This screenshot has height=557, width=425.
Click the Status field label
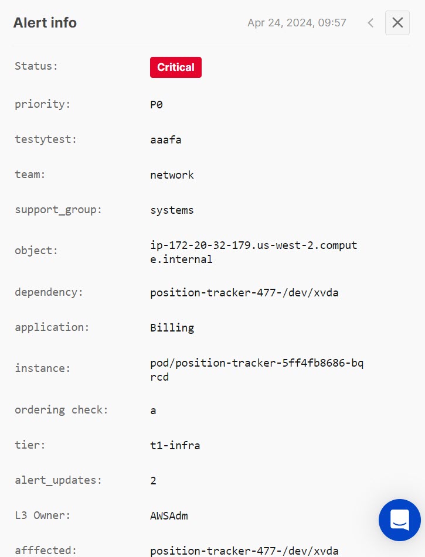pyautogui.click(x=36, y=66)
